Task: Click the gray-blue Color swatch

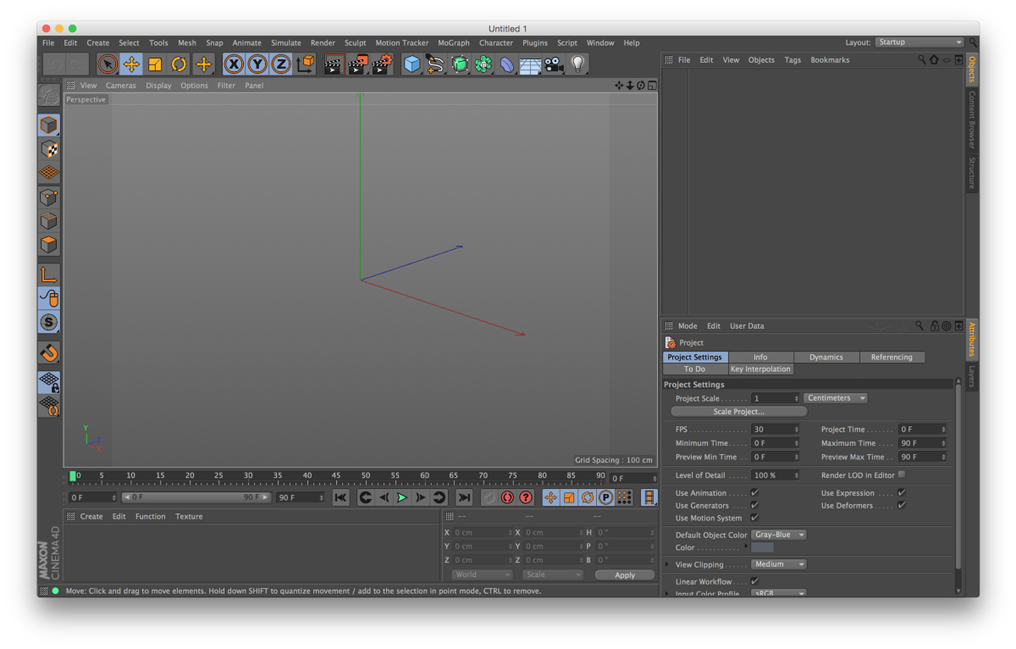Action: 762,548
